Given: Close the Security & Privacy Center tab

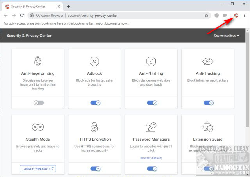Looking at the screenshot, I should (59, 7).
